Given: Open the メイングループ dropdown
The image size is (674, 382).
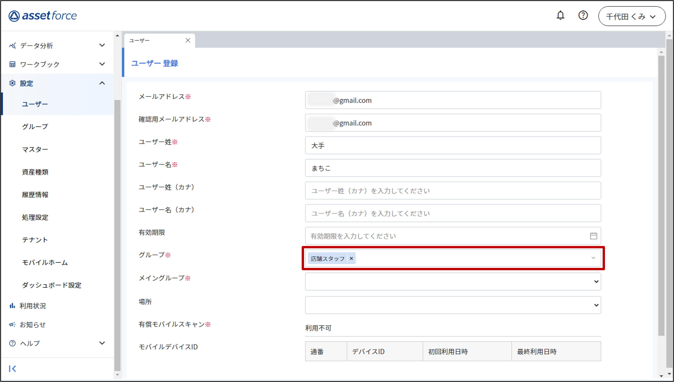Looking at the screenshot, I should click(x=453, y=282).
